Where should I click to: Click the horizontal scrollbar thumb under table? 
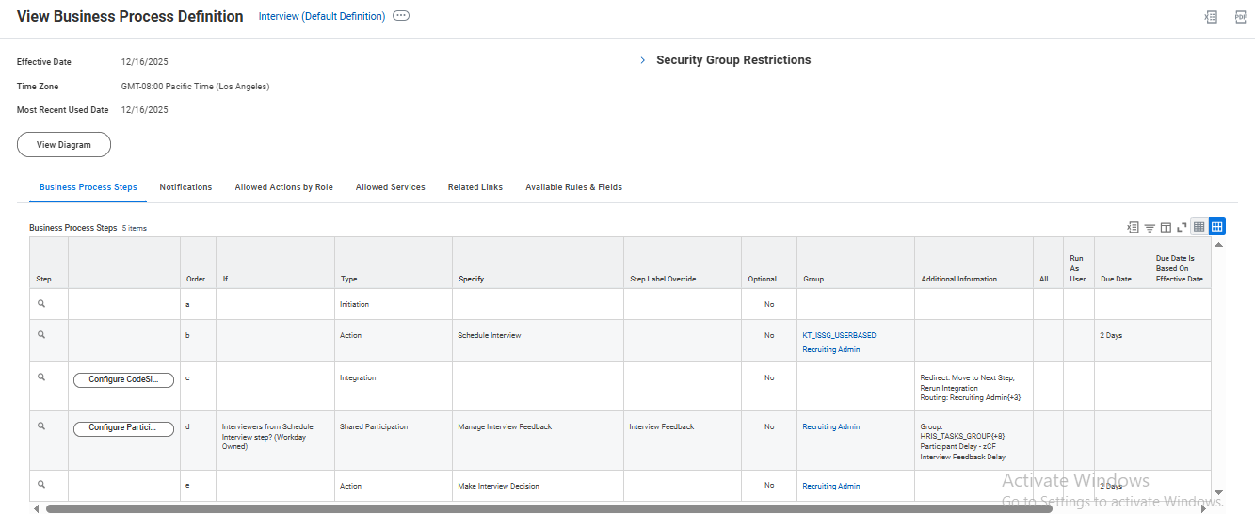[x=549, y=508]
